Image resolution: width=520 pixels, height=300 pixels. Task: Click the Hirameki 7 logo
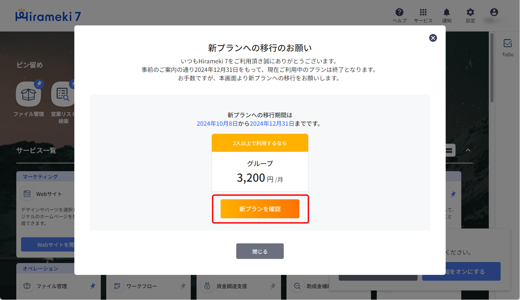[48, 16]
